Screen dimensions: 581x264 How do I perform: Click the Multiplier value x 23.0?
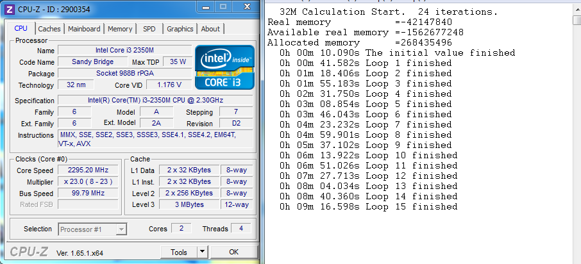coord(88,182)
